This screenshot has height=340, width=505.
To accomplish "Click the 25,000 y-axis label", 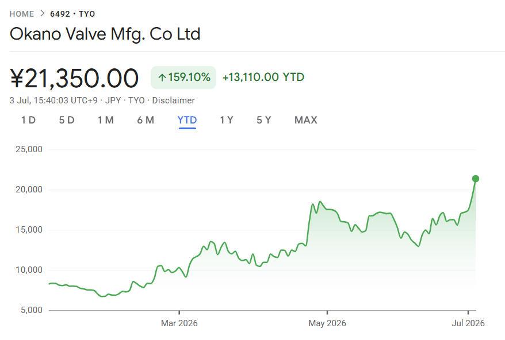I will click(x=29, y=149).
